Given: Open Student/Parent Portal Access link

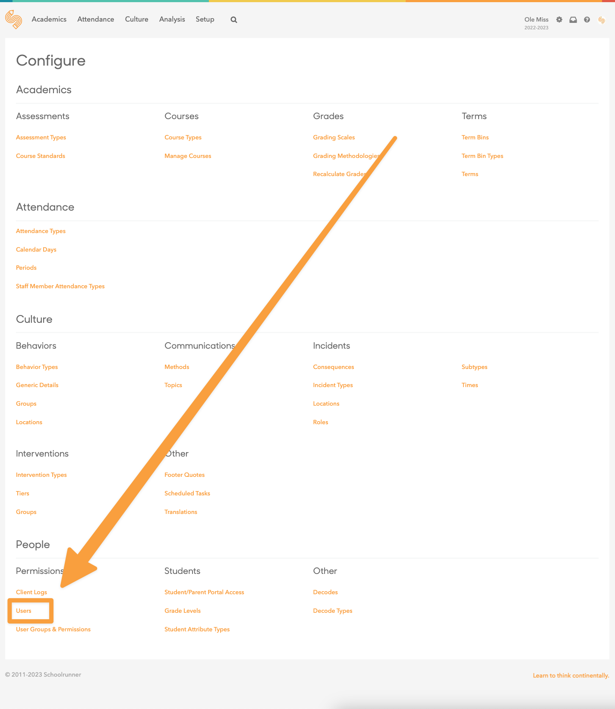Looking at the screenshot, I should (204, 592).
